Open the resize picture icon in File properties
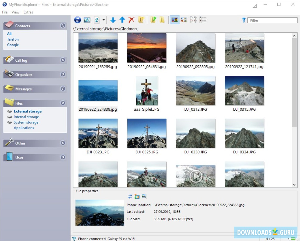This screenshot has width=300, height=241. click(x=144, y=196)
